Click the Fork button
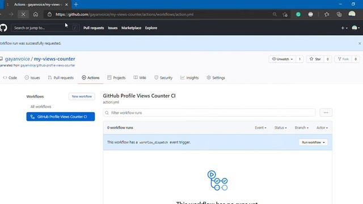Image resolution: width=363 pixels, height=204 pixels. [343, 59]
